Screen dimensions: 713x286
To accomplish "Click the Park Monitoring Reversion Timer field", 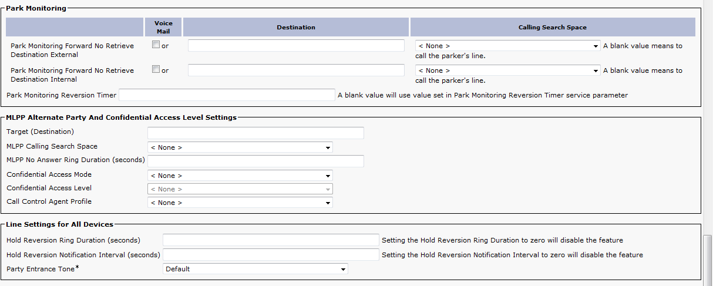I will pos(227,95).
